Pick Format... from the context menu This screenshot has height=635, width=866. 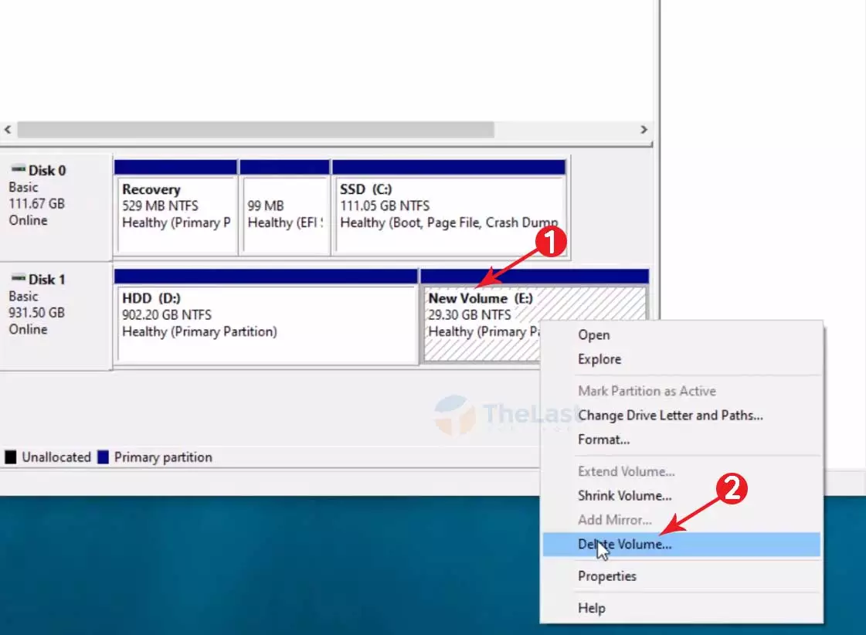coord(603,440)
